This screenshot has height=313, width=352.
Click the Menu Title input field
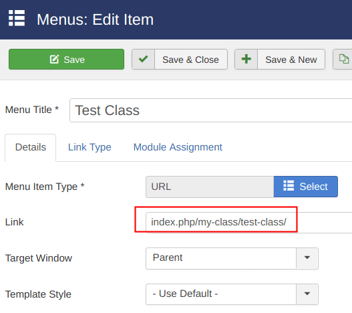tap(211, 110)
